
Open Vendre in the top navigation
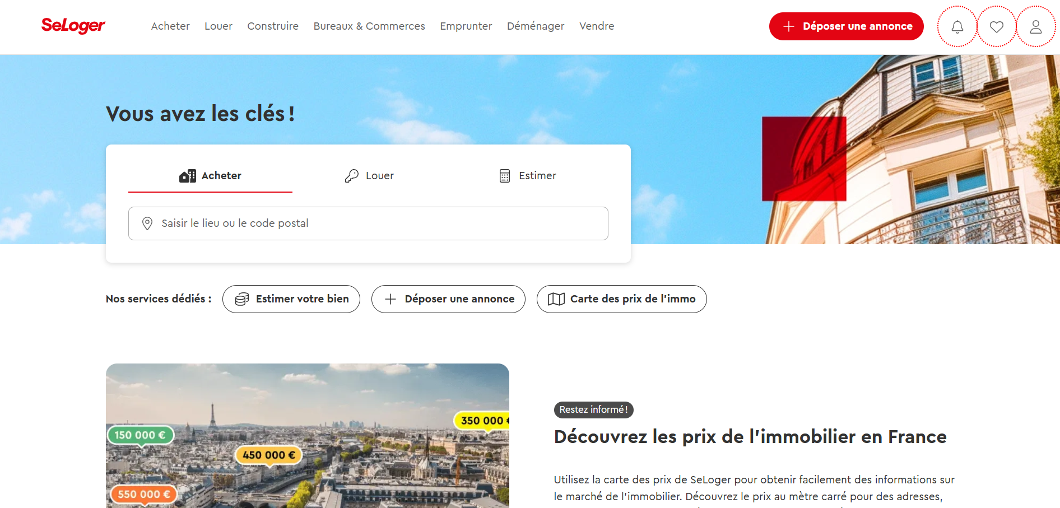(x=597, y=26)
